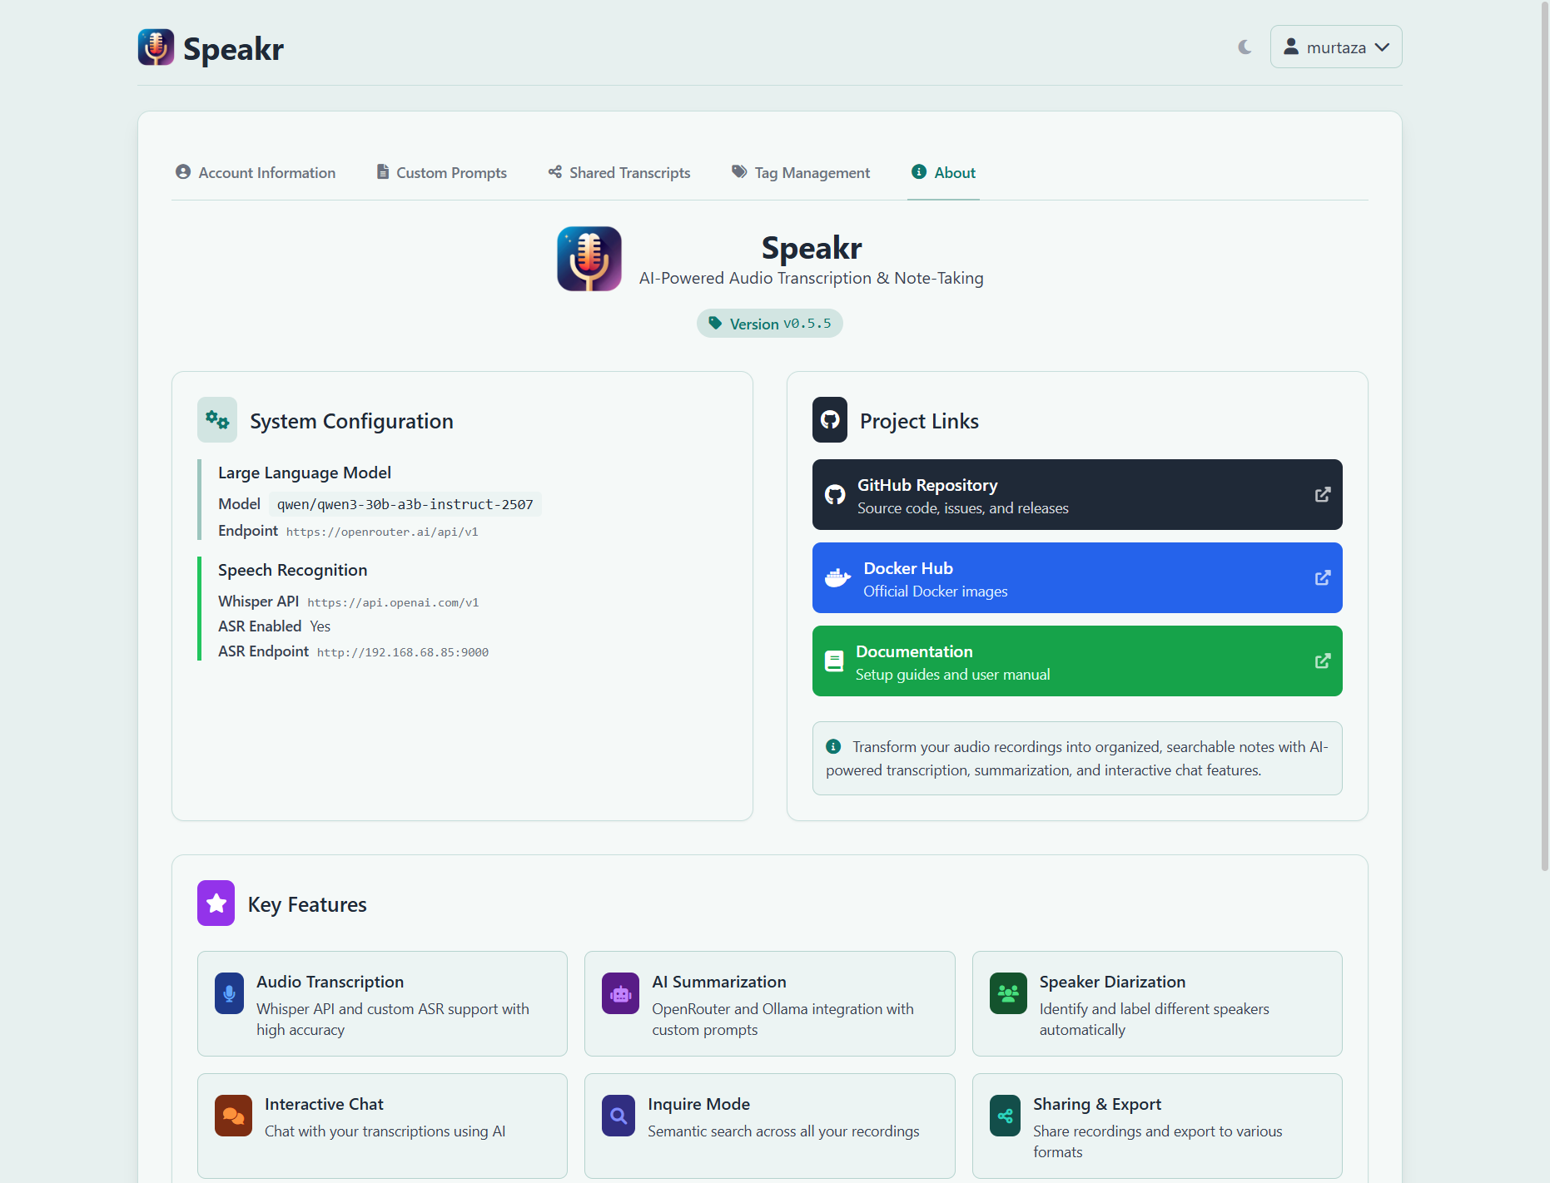Click the Speaker Diarization people icon
This screenshot has height=1183, width=1550.
pyautogui.click(x=1008, y=993)
